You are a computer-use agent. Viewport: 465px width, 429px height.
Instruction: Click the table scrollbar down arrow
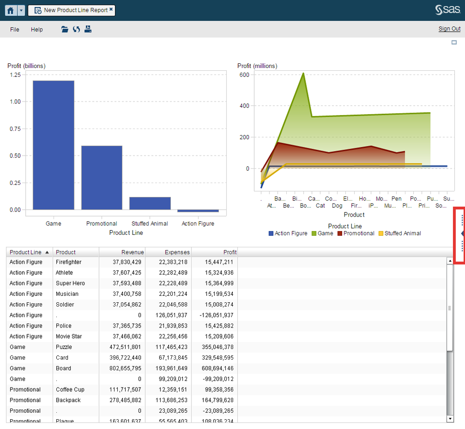450,419
